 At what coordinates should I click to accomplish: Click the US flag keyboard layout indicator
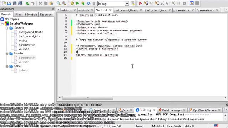tap(216, 126)
